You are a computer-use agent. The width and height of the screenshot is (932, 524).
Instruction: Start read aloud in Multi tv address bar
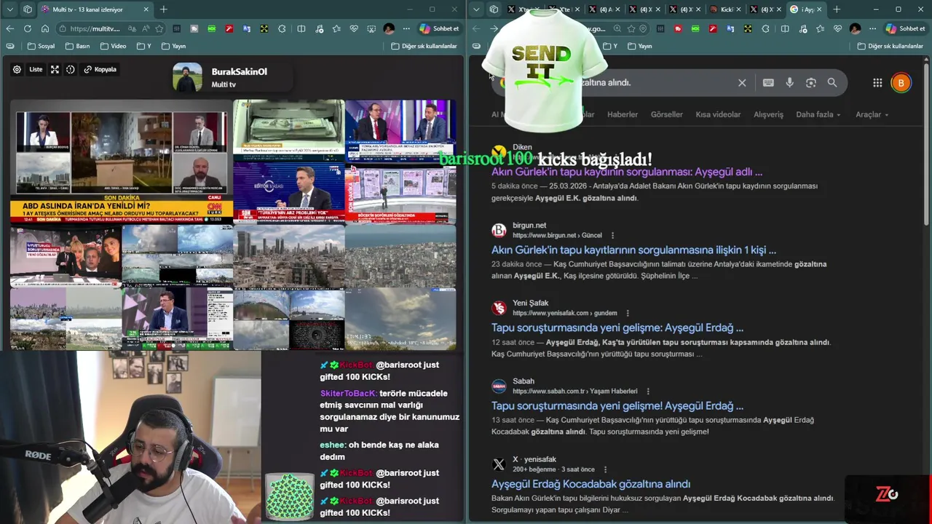click(146, 28)
